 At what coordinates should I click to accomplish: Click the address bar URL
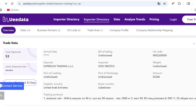pos(52,4)
